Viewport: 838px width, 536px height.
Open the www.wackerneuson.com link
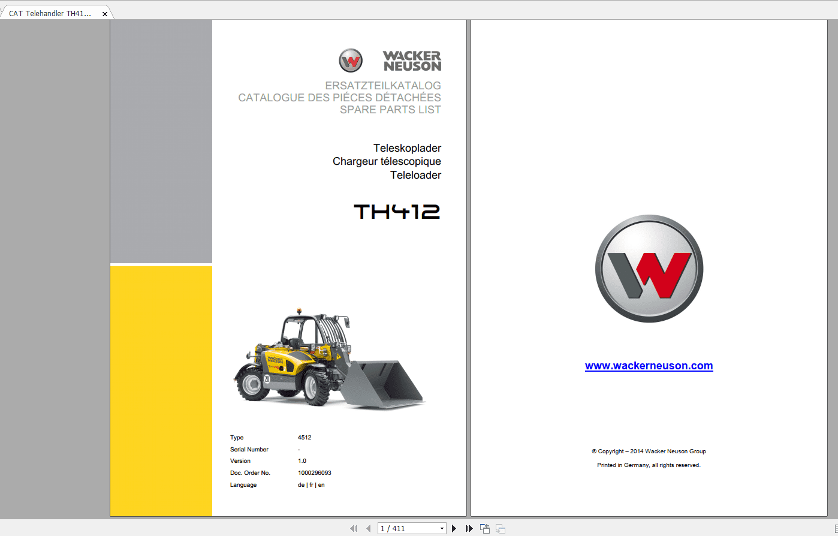649,365
